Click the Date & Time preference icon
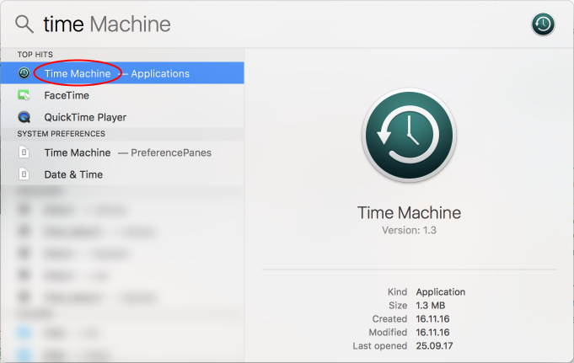Image resolution: width=574 pixels, height=363 pixels. tap(24, 174)
